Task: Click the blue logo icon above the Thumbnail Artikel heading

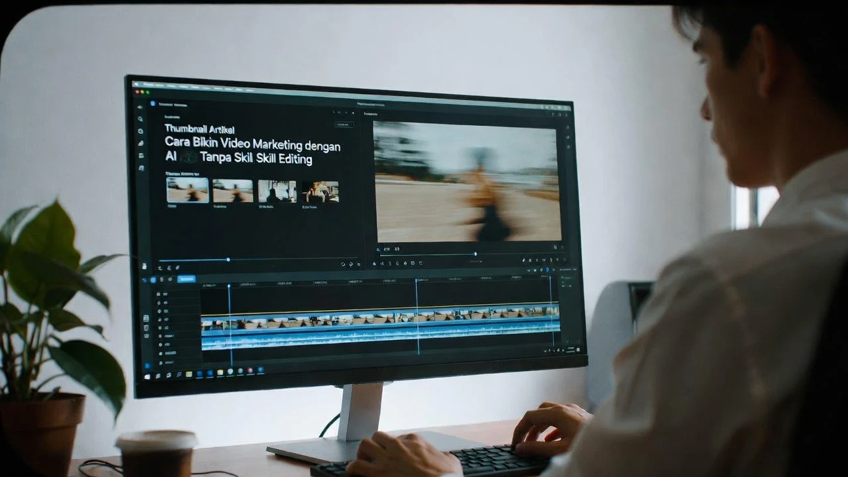Action: tap(152, 103)
